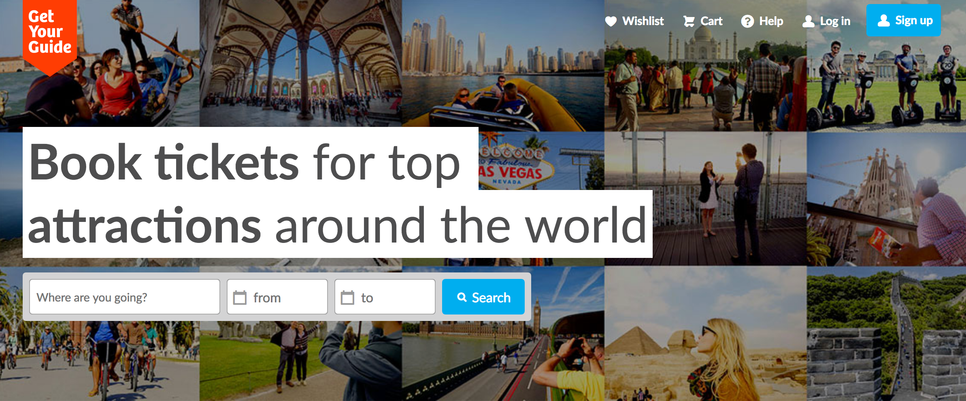The height and width of the screenshot is (401, 966).
Task: Click the Search magnifying glass icon
Action: click(462, 297)
